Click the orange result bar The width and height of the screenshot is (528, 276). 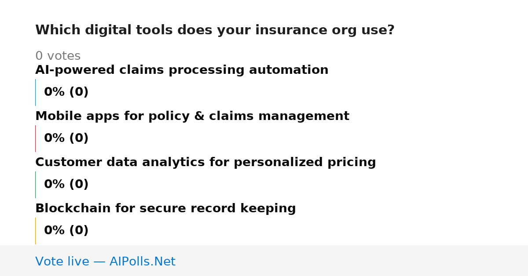point(35,231)
